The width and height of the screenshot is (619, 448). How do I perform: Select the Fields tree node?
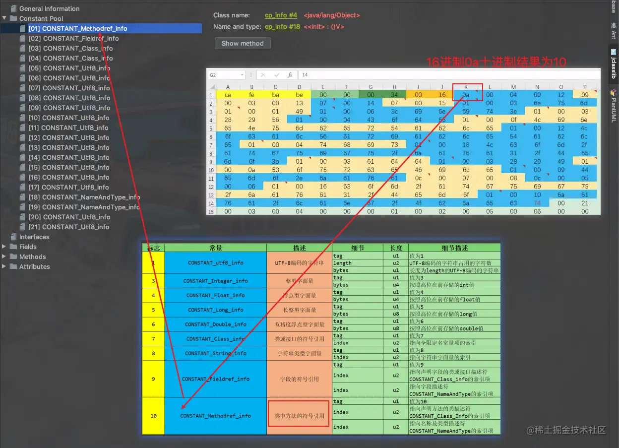tap(28, 247)
